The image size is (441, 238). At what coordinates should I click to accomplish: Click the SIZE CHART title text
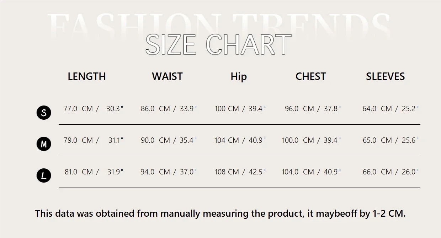[218, 45]
